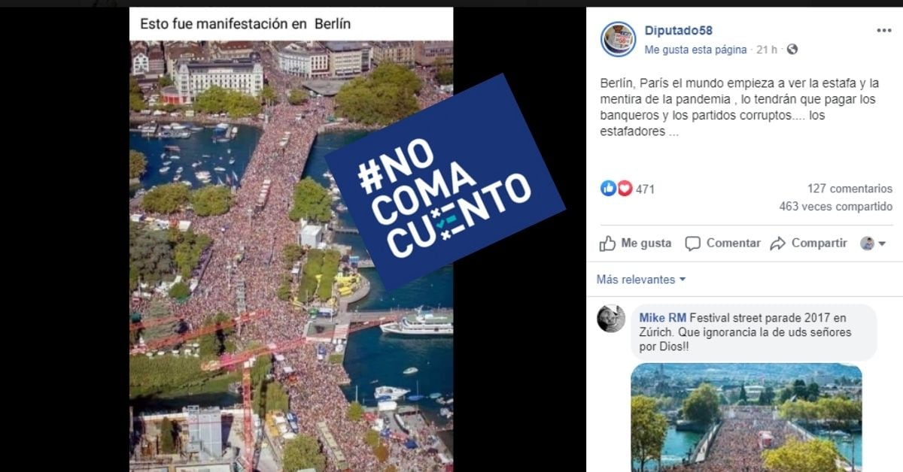Click the share arrow icon
903x472 pixels.
point(778,244)
